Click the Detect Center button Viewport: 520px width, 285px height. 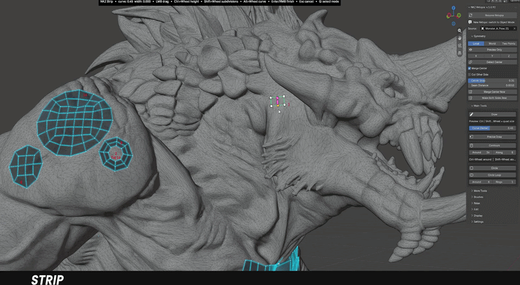[x=492, y=62]
